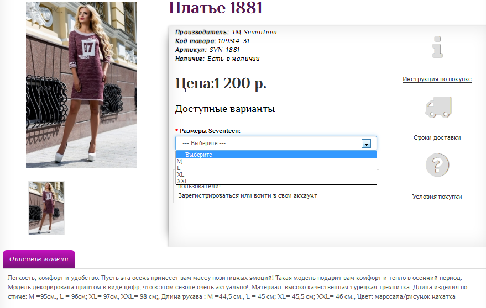Click the info icon above purchase instructions
The height and width of the screenshot is (308, 486).
(437, 47)
